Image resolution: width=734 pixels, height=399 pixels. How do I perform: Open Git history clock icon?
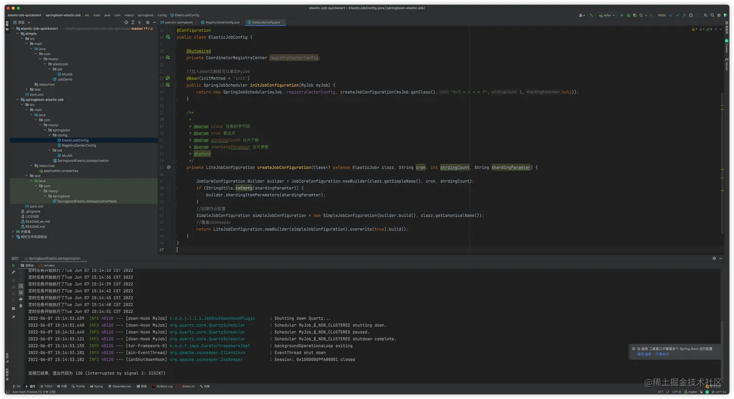(691, 15)
